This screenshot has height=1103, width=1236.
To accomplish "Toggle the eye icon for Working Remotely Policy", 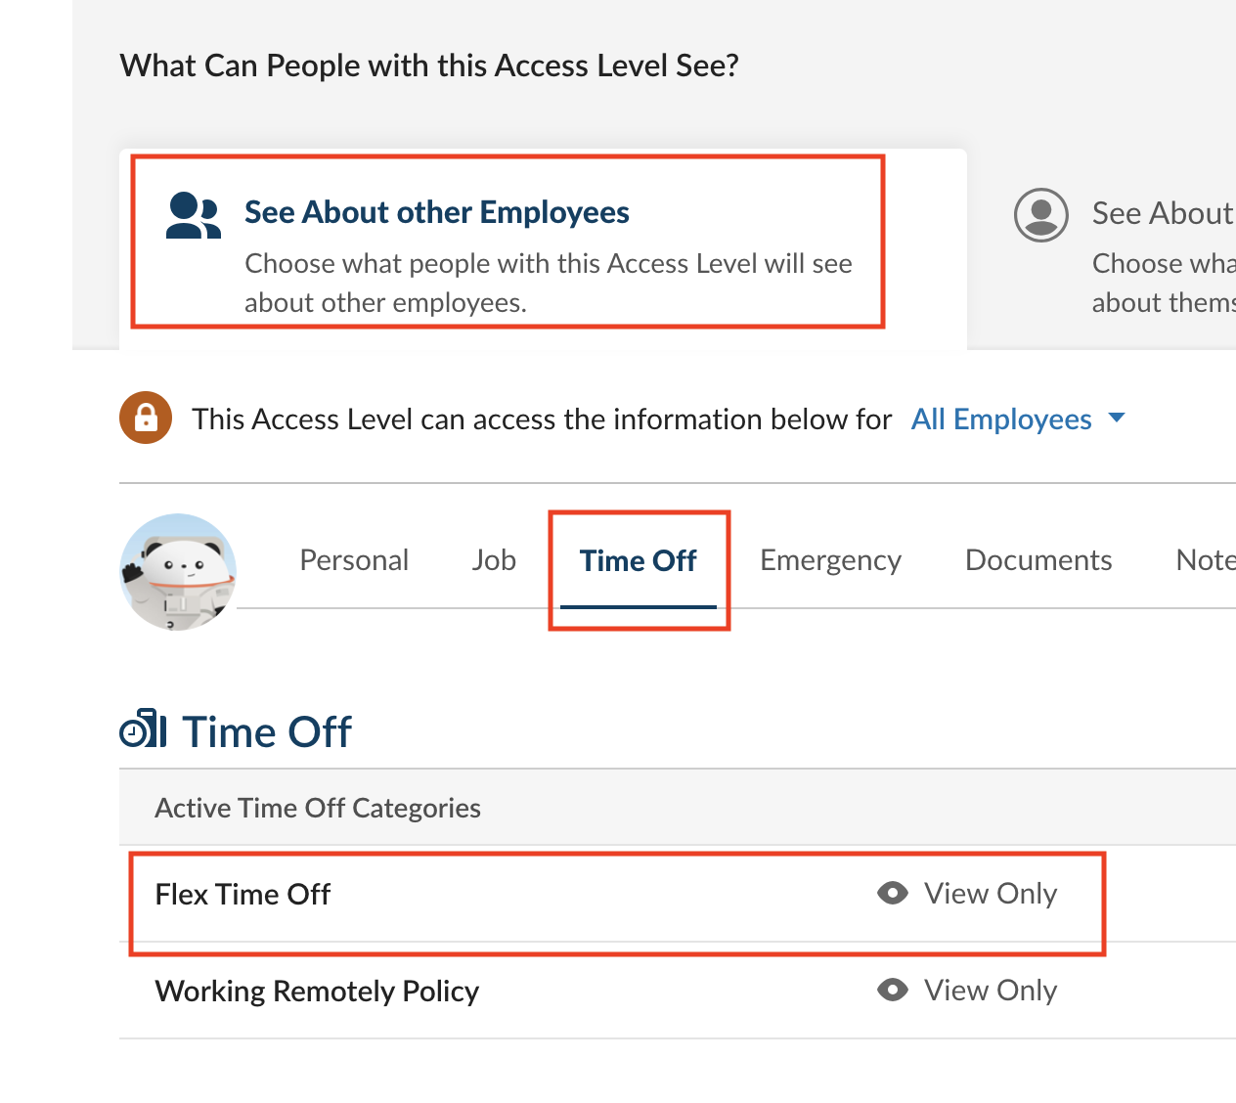I will point(892,990).
